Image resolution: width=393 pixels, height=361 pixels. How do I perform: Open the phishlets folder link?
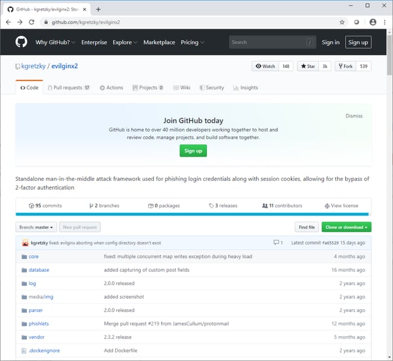pyautogui.click(x=39, y=324)
